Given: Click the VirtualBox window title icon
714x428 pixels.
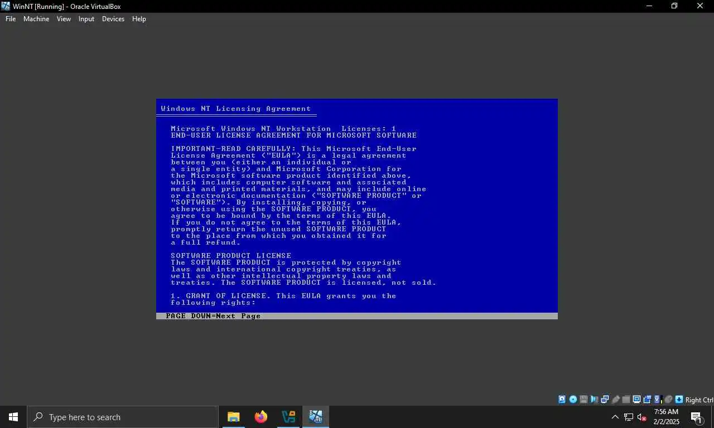Looking at the screenshot, I should pos(6,6).
